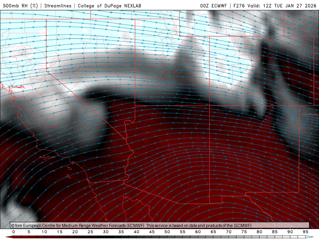
Task: Click the '40' label on the color scale
Action: 136,232
